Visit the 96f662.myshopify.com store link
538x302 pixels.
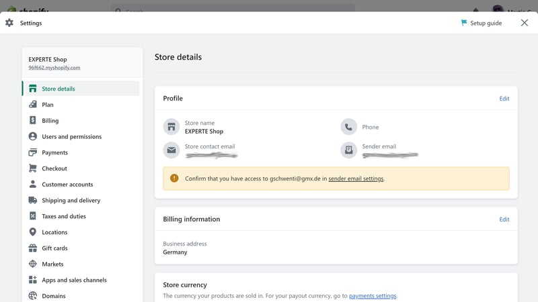point(54,68)
